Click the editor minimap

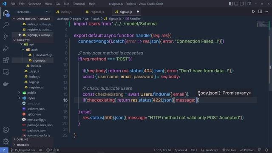point(263,24)
